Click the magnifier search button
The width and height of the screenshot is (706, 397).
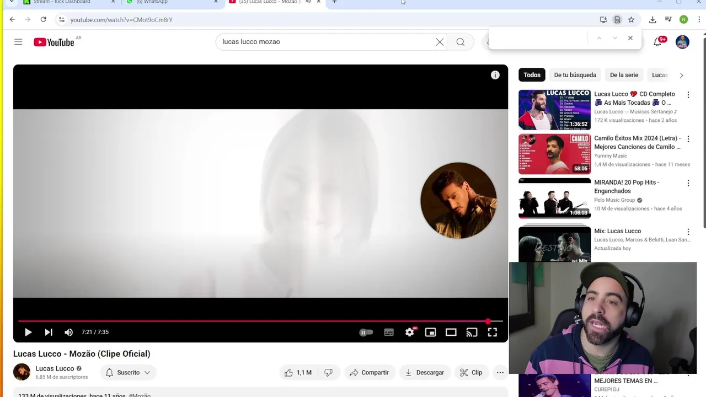pyautogui.click(x=461, y=42)
